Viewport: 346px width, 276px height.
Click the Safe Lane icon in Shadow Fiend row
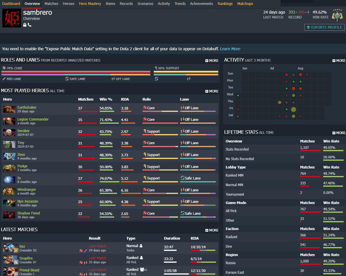tap(182, 213)
